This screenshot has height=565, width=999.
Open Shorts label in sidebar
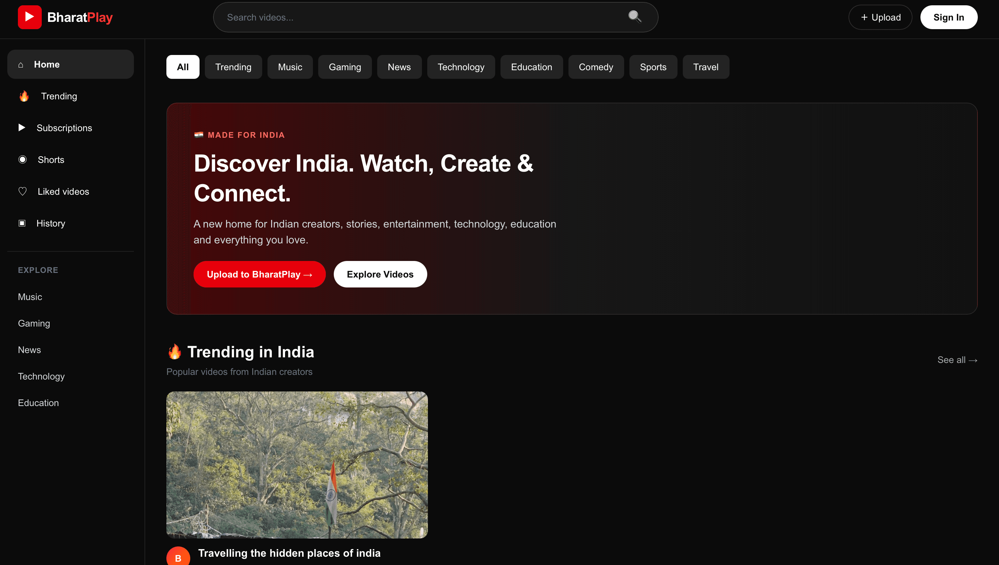pyautogui.click(x=51, y=160)
